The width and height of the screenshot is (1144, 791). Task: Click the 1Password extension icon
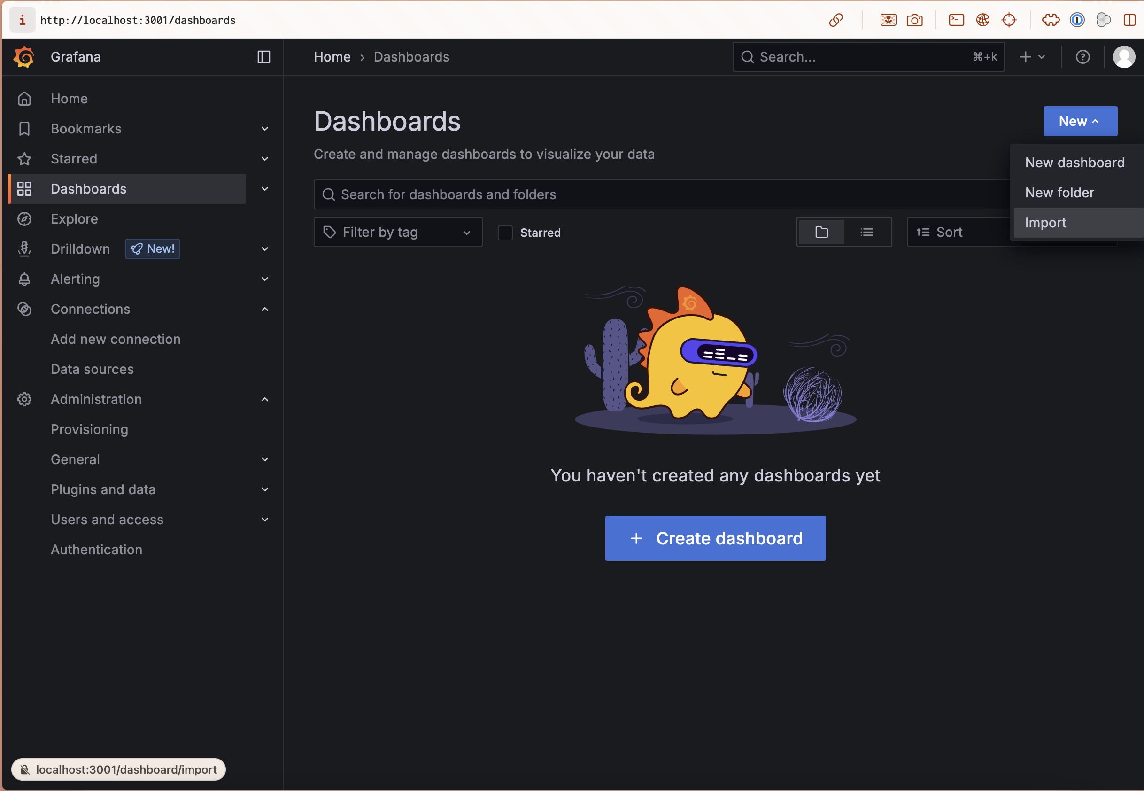[1077, 20]
